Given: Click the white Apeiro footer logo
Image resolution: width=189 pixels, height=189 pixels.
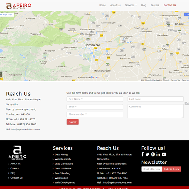Looking at the screenshot, I should pos(17,152).
